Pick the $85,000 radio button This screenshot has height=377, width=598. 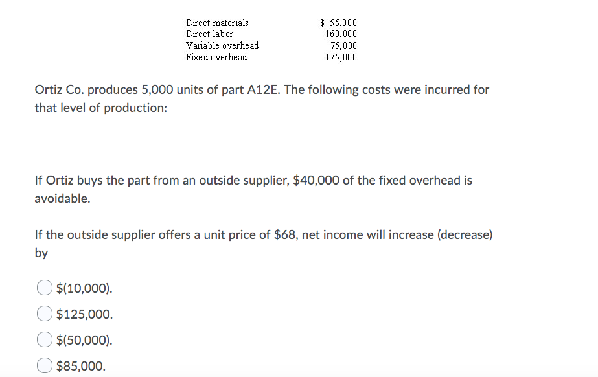[x=45, y=365]
